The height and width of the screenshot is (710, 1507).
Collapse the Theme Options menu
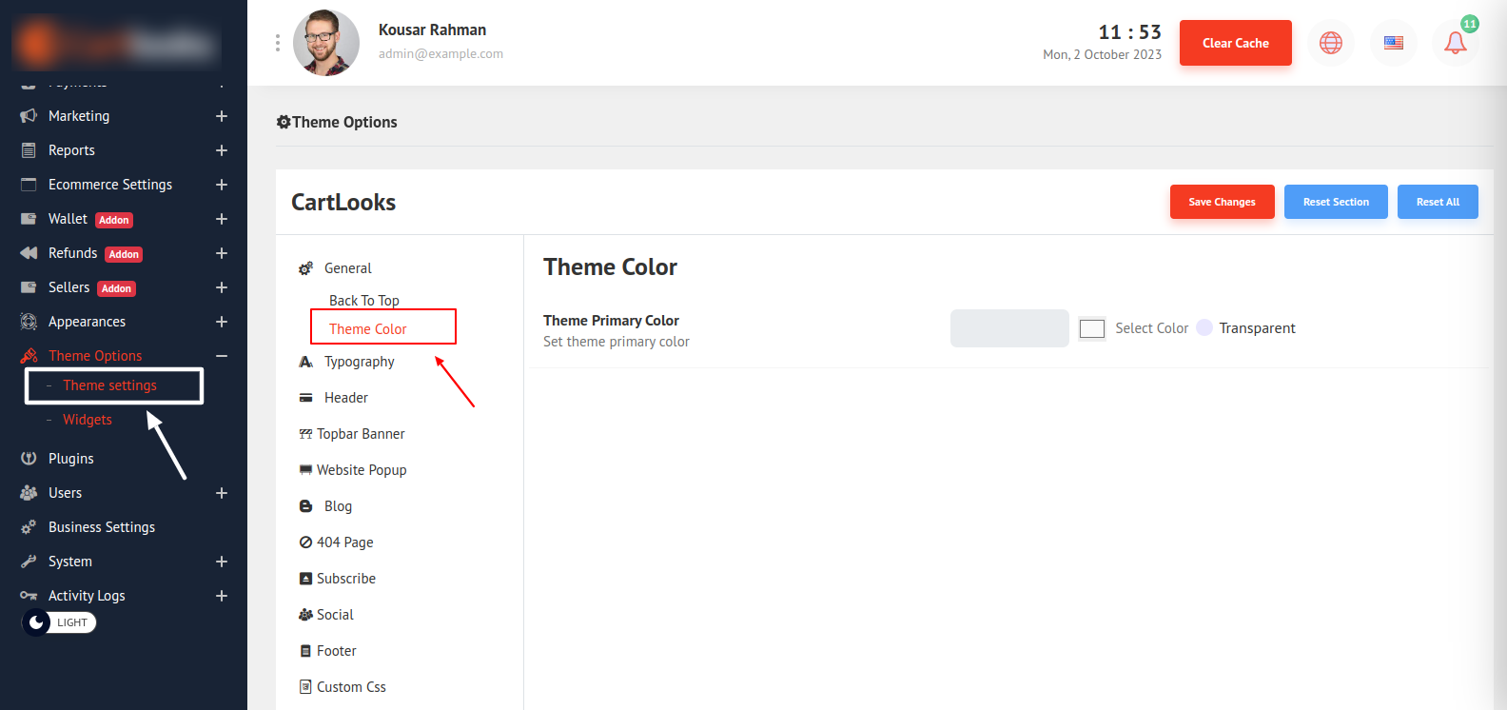coord(221,356)
